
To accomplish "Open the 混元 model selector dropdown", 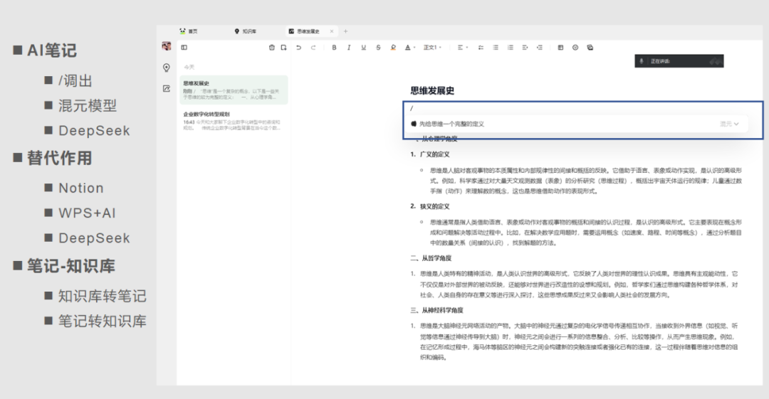I will click(729, 124).
